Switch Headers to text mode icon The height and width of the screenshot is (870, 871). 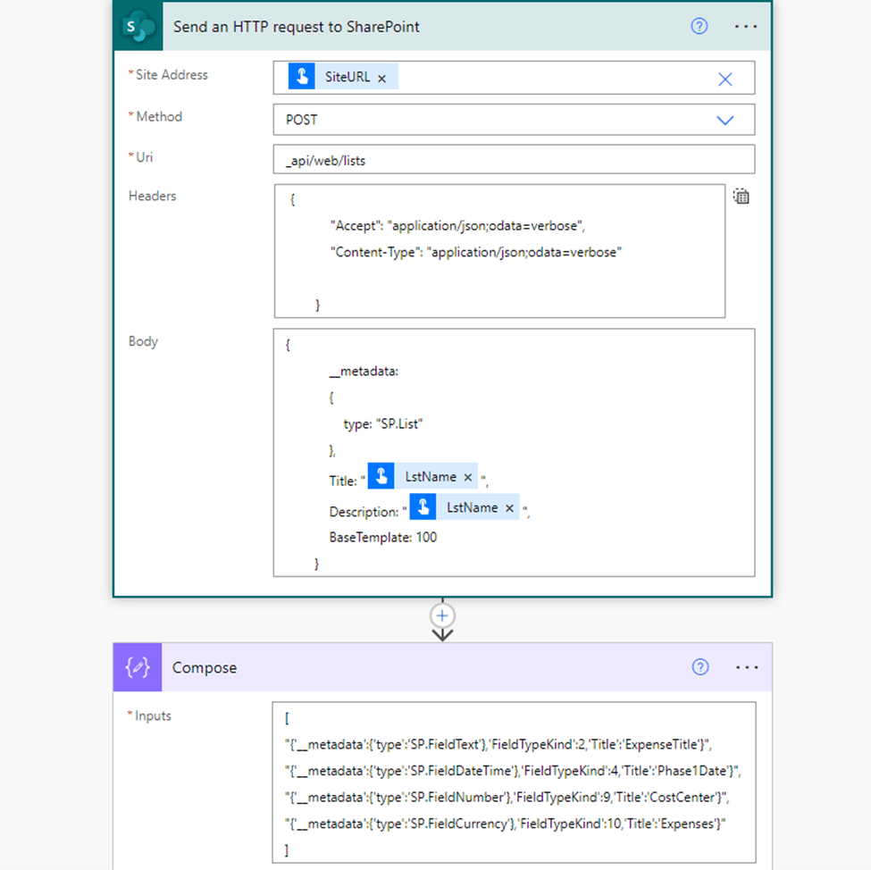pyautogui.click(x=741, y=197)
